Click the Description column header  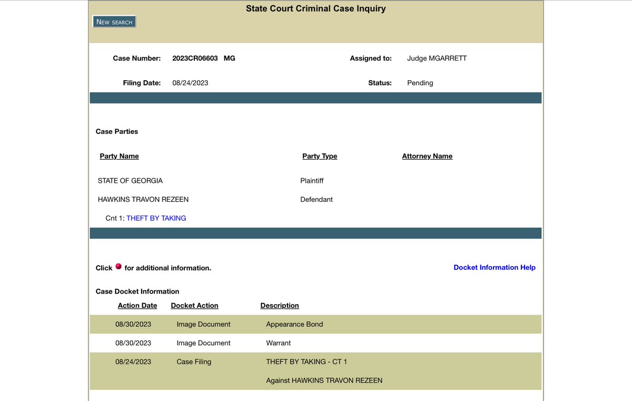tap(280, 306)
